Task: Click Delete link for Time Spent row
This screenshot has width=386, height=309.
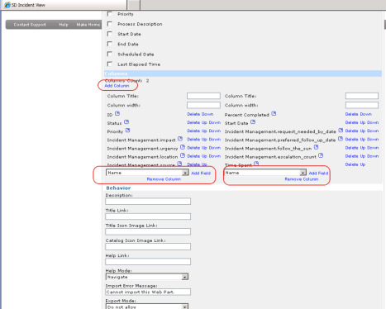Action: 351,164
